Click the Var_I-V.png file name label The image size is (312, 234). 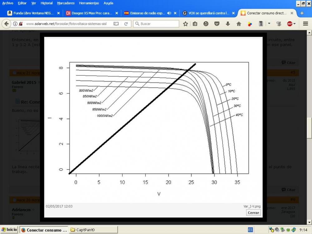tap(252, 206)
